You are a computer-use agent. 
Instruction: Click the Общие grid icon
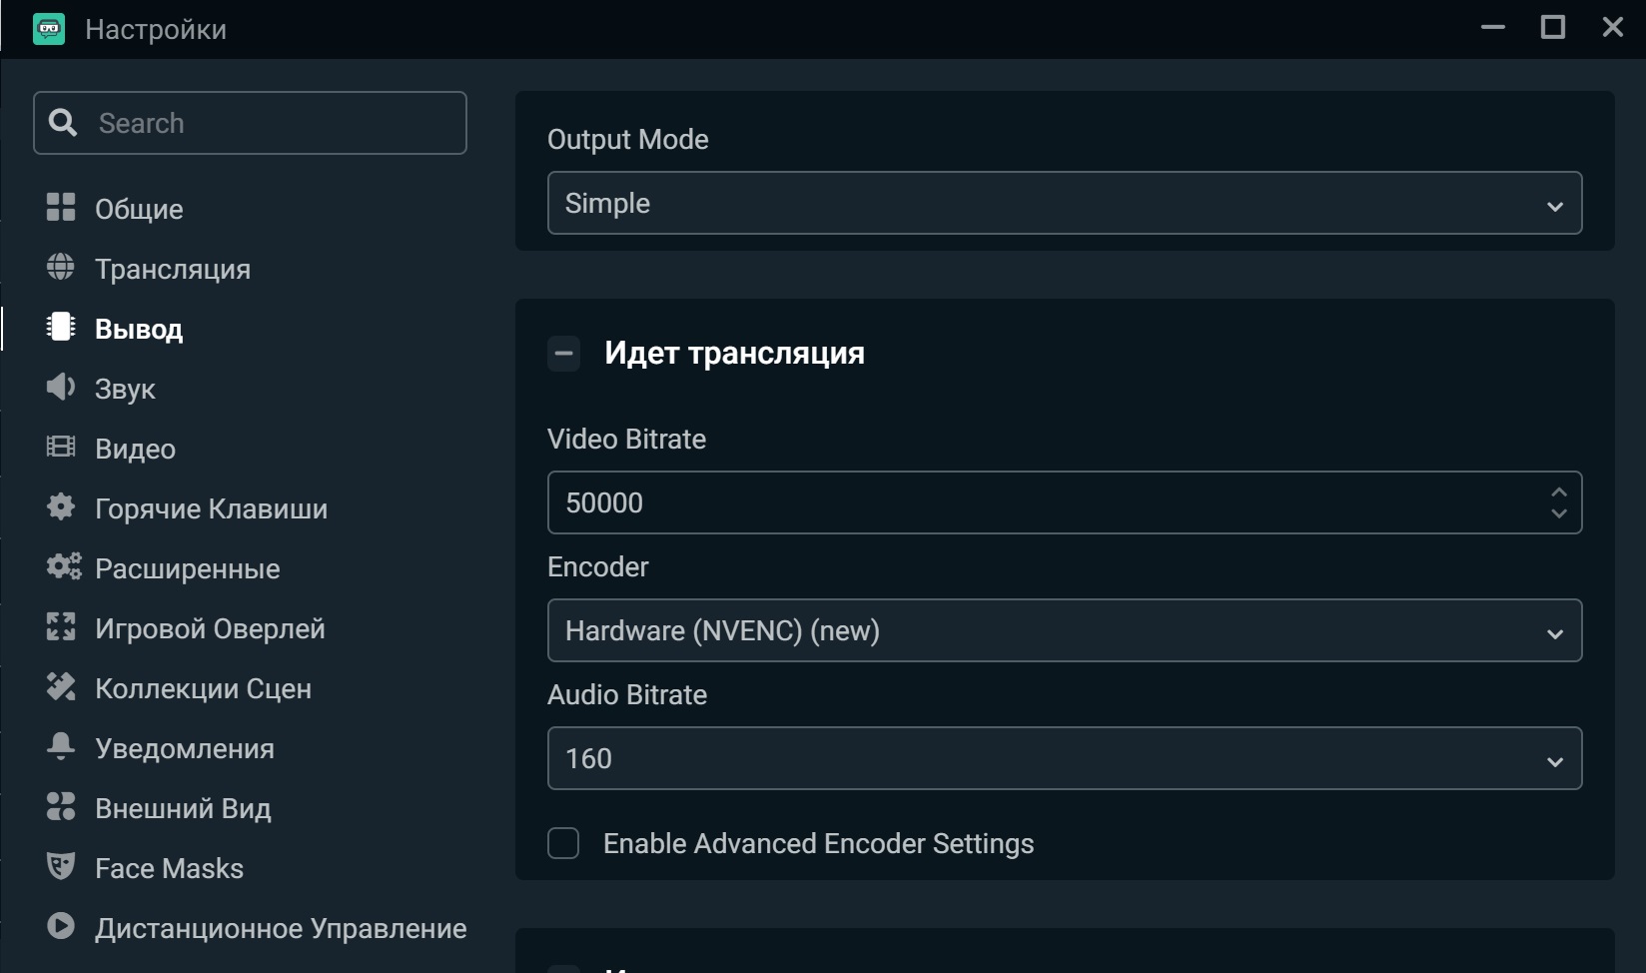(x=61, y=208)
